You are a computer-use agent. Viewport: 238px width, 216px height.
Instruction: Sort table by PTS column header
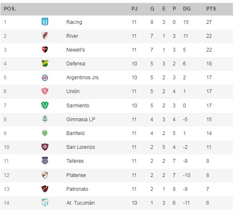click(x=211, y=9)
